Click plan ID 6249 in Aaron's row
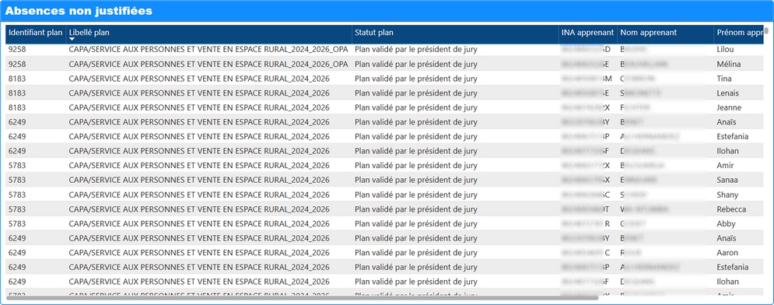The image size is (774, 305). tap(17, 253)
